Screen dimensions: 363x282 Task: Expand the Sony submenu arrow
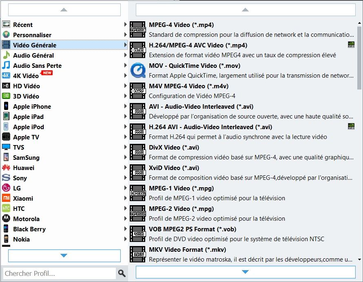coord(125,178)
